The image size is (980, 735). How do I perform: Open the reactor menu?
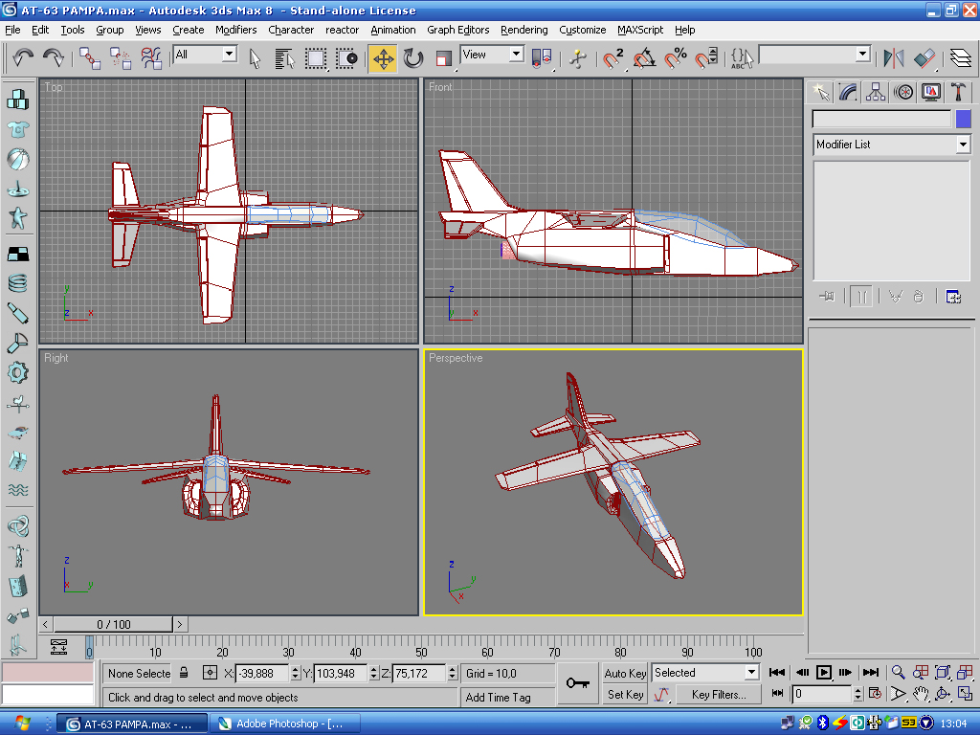tap(342, 30)
